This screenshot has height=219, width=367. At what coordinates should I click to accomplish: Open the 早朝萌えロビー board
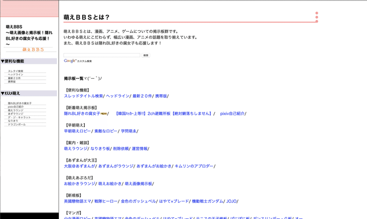(x=77, y=131)
